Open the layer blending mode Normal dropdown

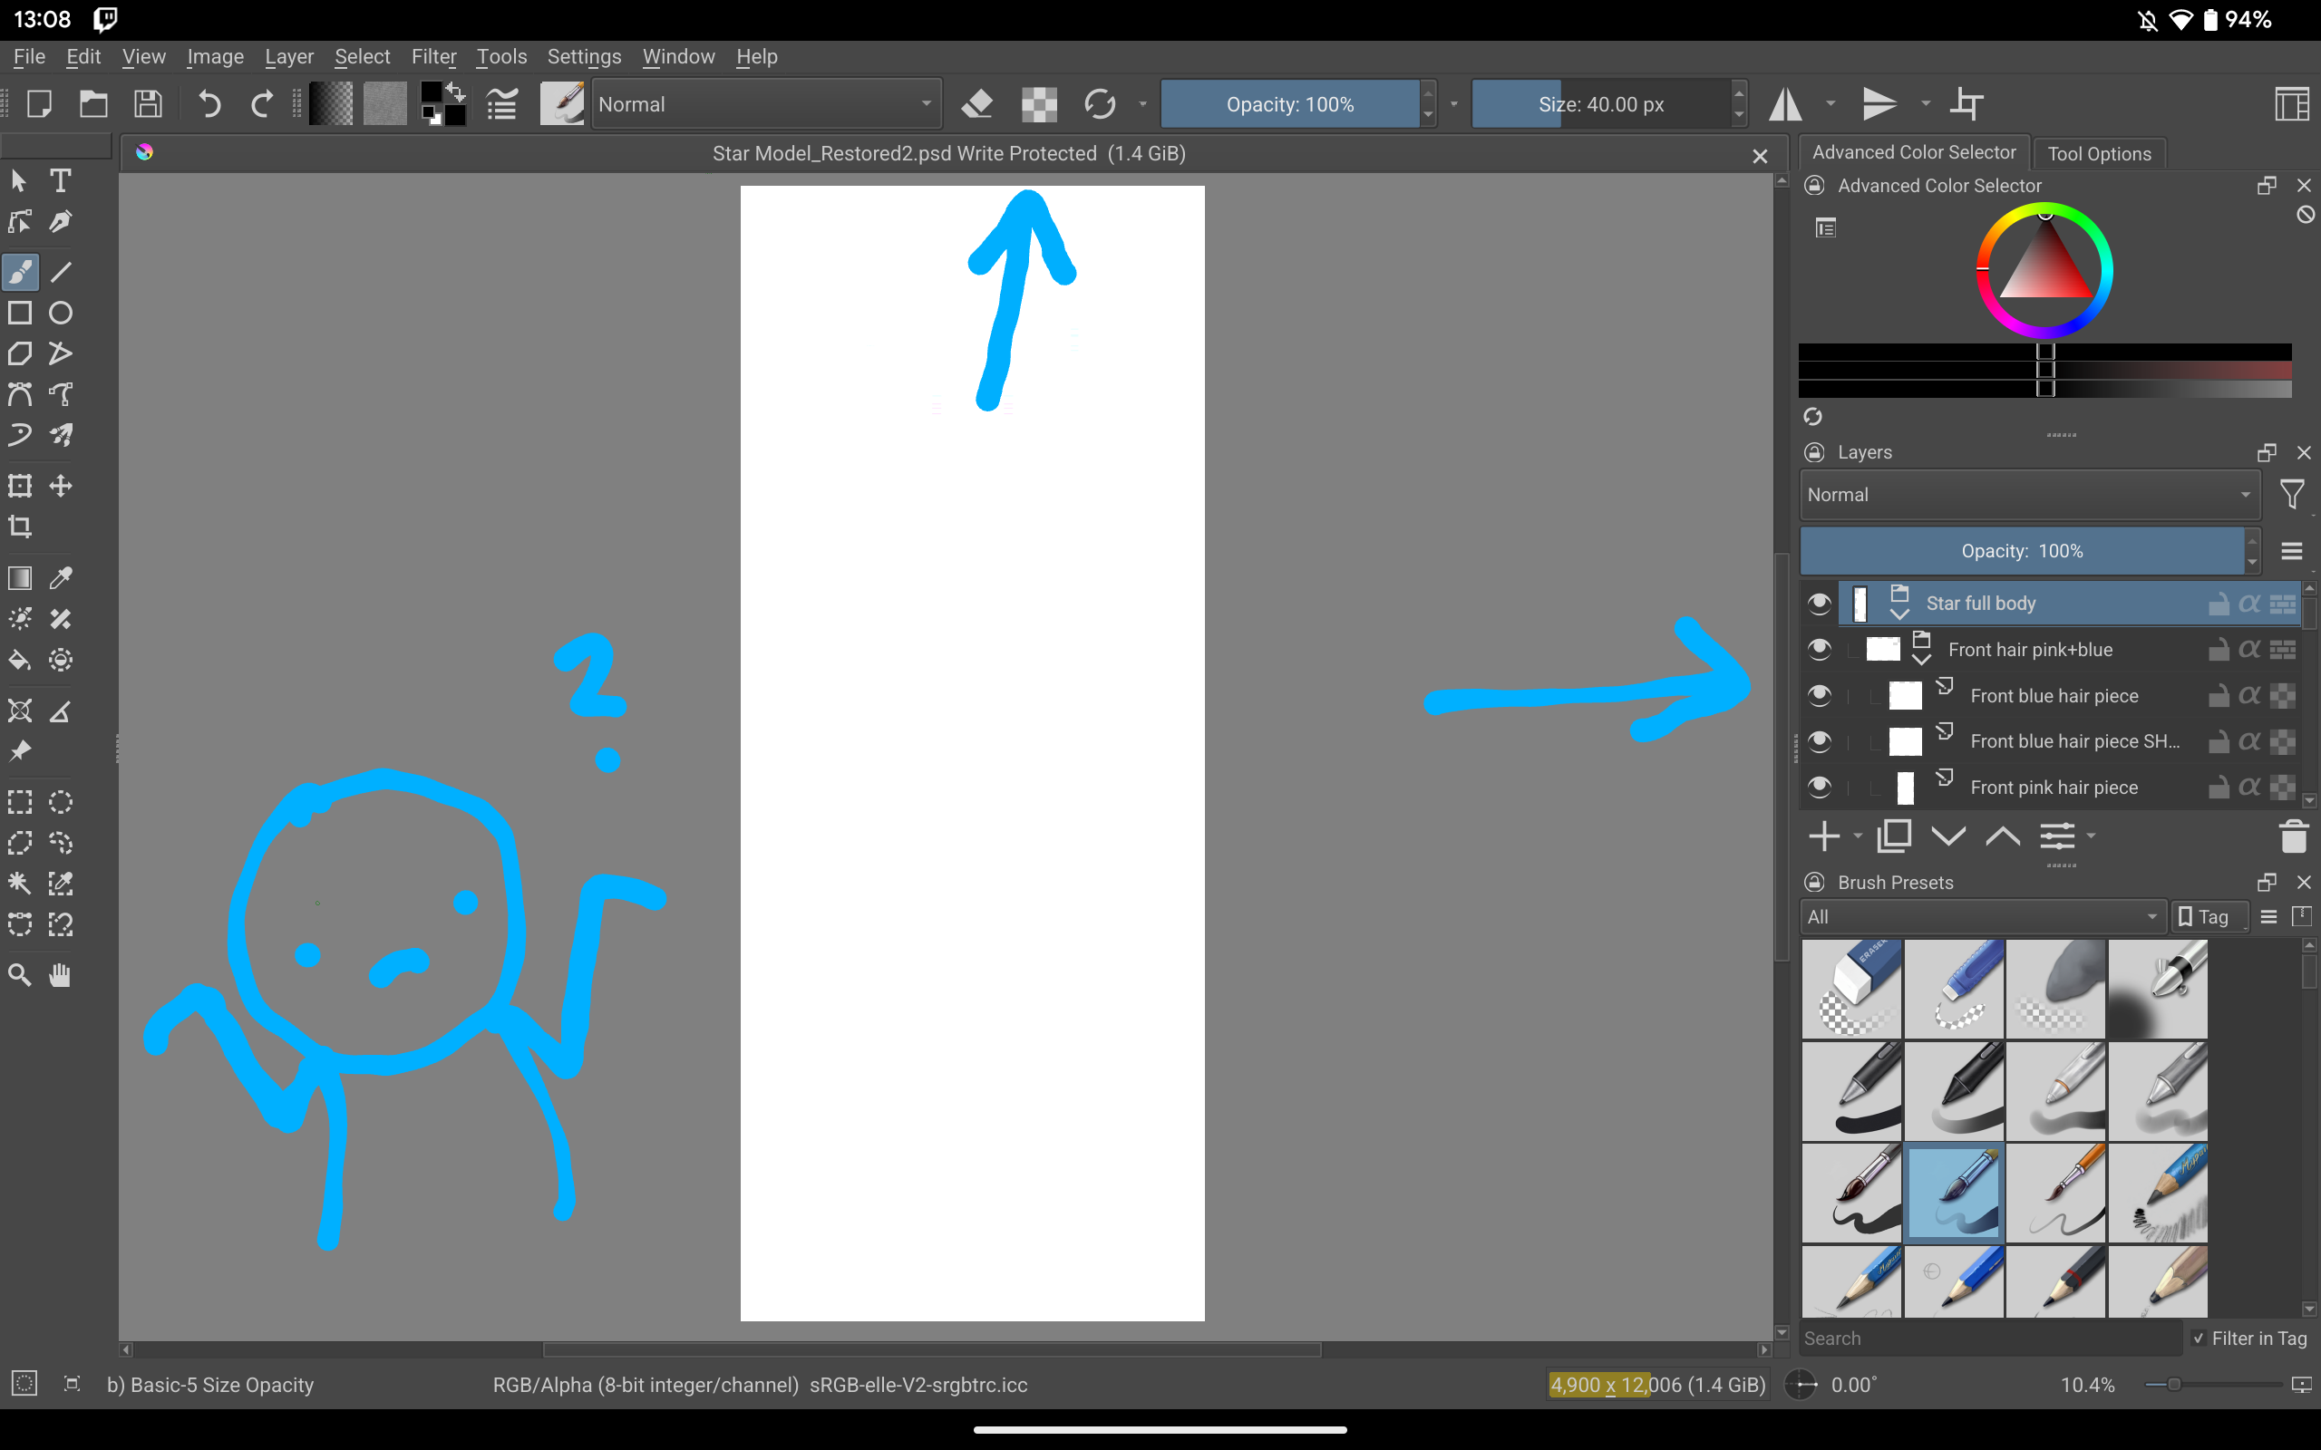coord(2028,495)
